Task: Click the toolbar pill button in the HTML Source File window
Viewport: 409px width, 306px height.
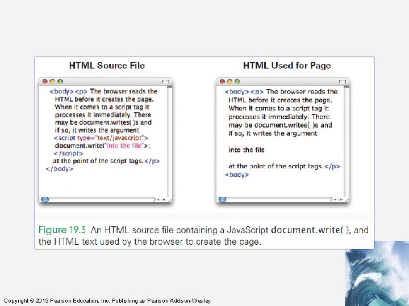Action: point(165,82)
